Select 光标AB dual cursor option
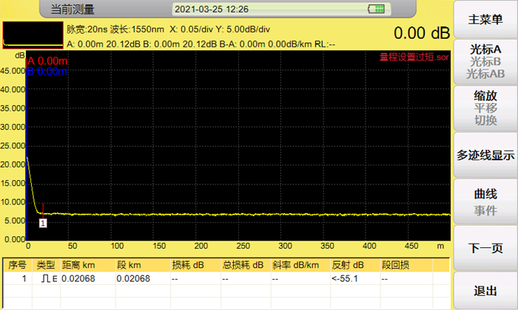 click(x=485, y=74)
